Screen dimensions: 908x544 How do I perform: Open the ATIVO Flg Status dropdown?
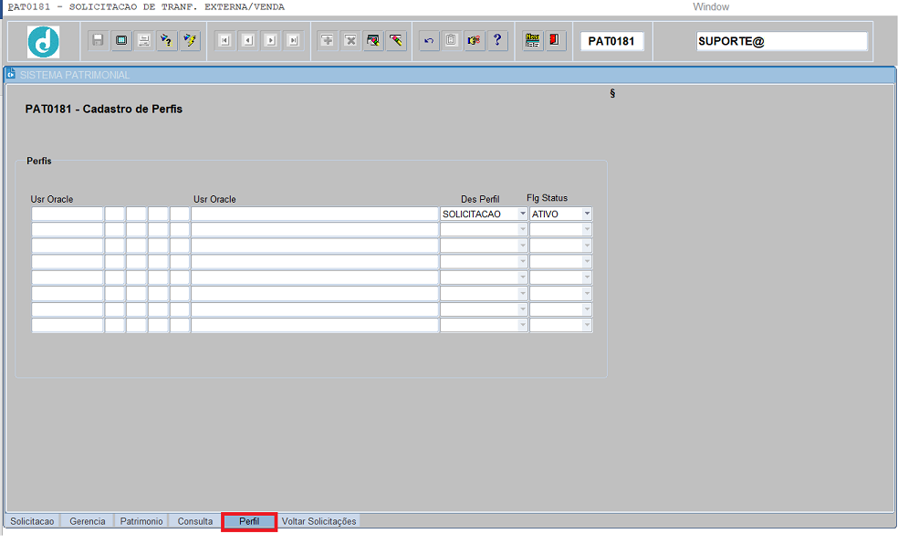587,214
